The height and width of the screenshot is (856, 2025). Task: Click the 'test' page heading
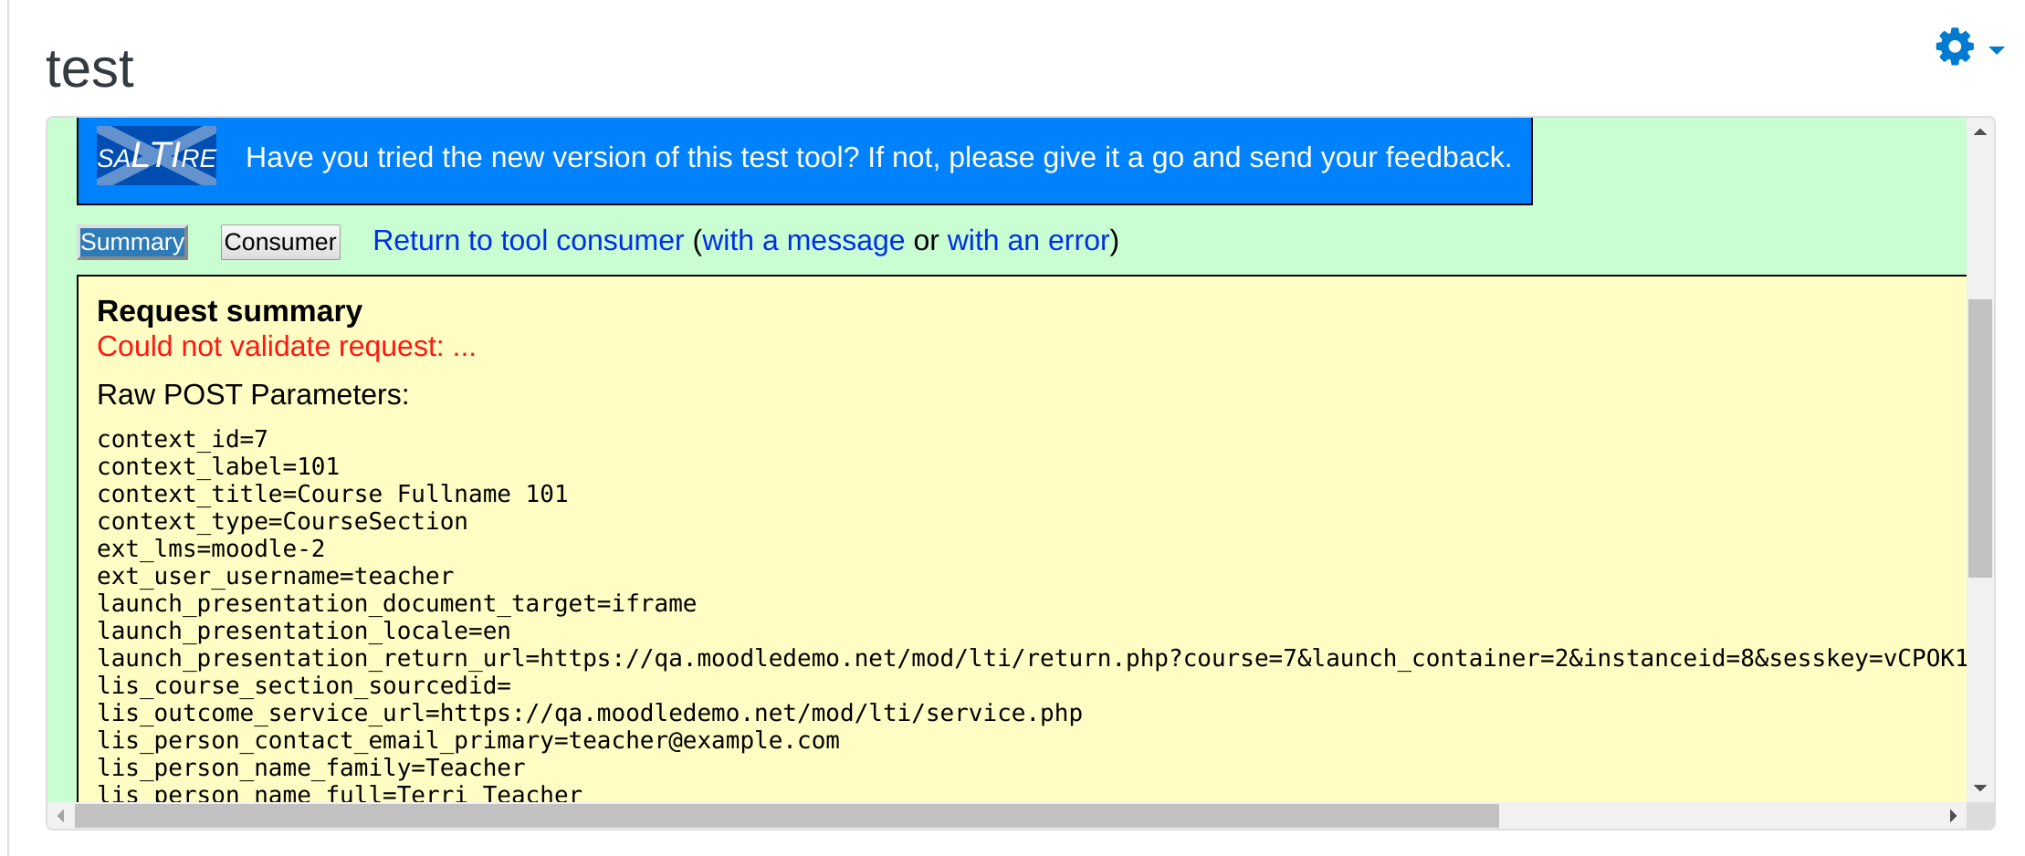(89, 68)
